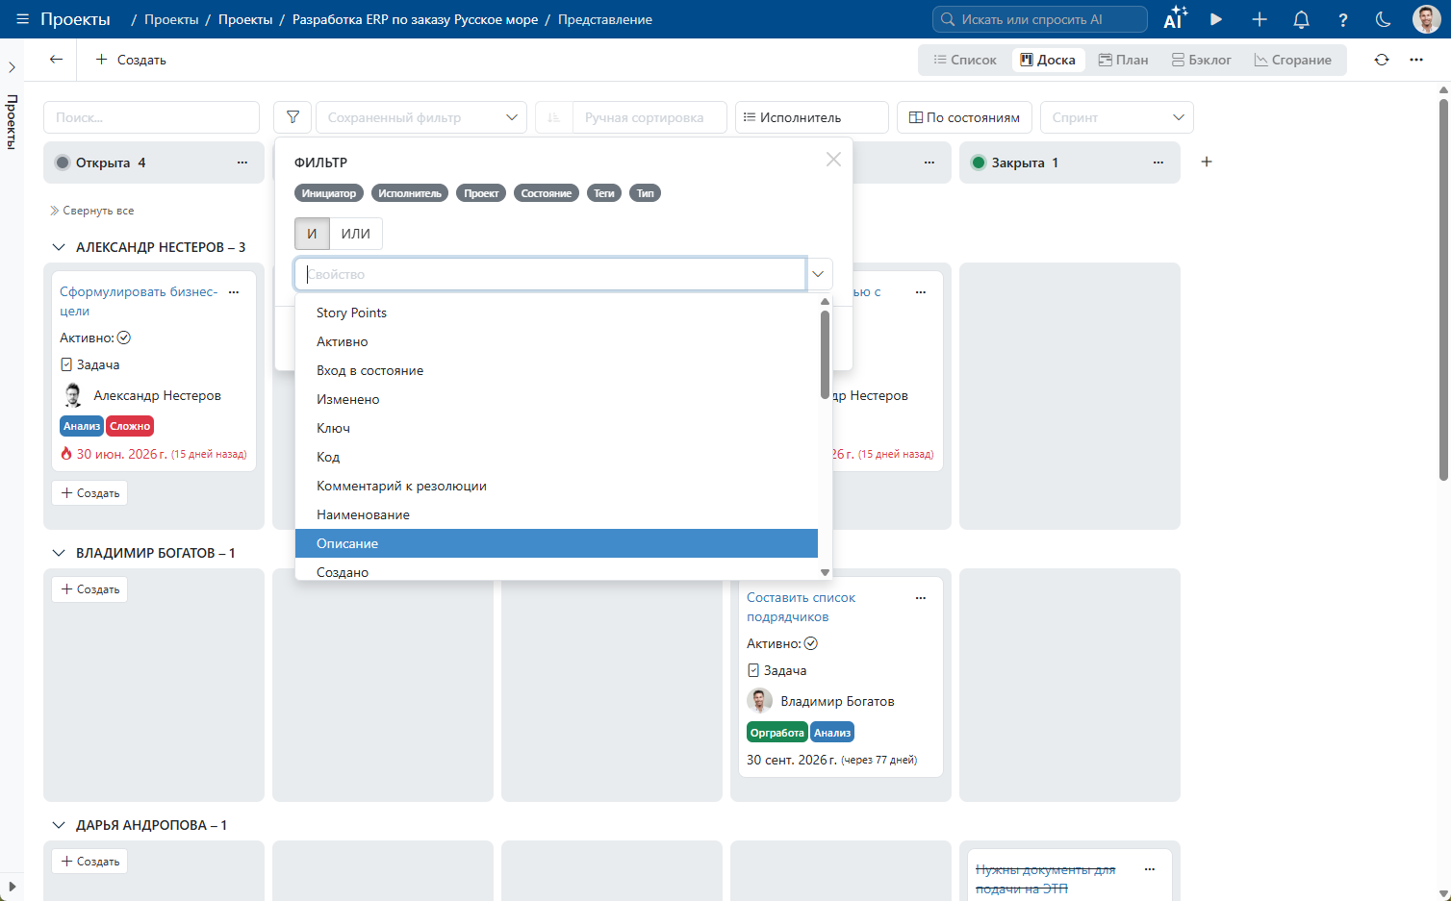Switch to Сгорание view

[x=1293, y=60]
